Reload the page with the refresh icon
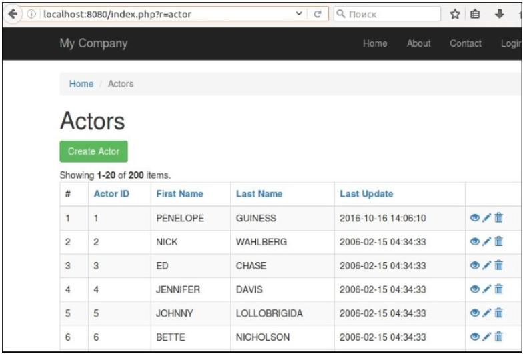This screenshot has height=354, width=525. click(318, 14)
